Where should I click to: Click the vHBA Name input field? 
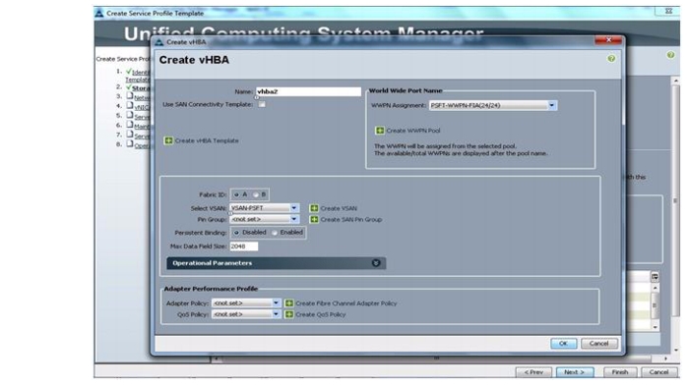[x=308, y=91]
